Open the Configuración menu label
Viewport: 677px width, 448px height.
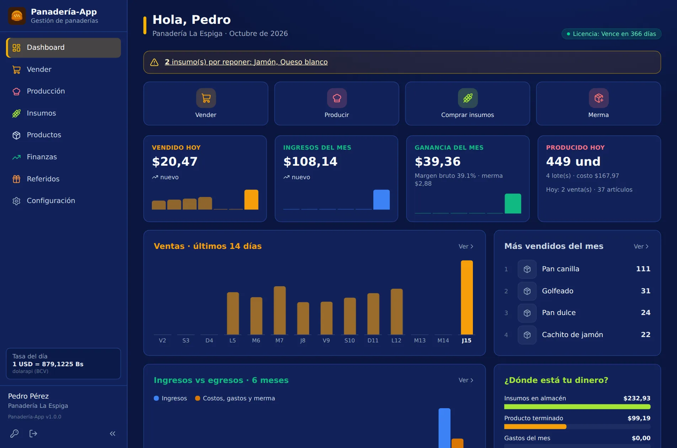coord(51,201)
